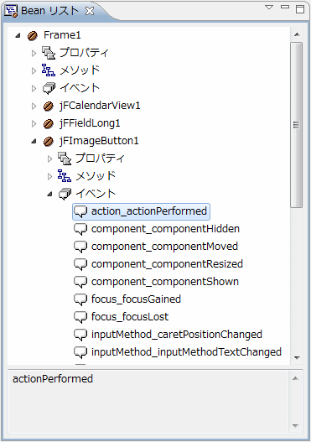Image resolution: width=311 pixels, height=442 pixels.
Task: Click the focus_focusLost event bubble icon
Action: tap(80, 317)
